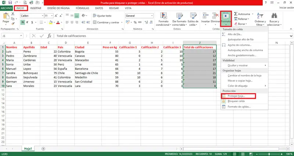
Task: Increase font size with the large A icon
Action: click(x=56, y=16)
